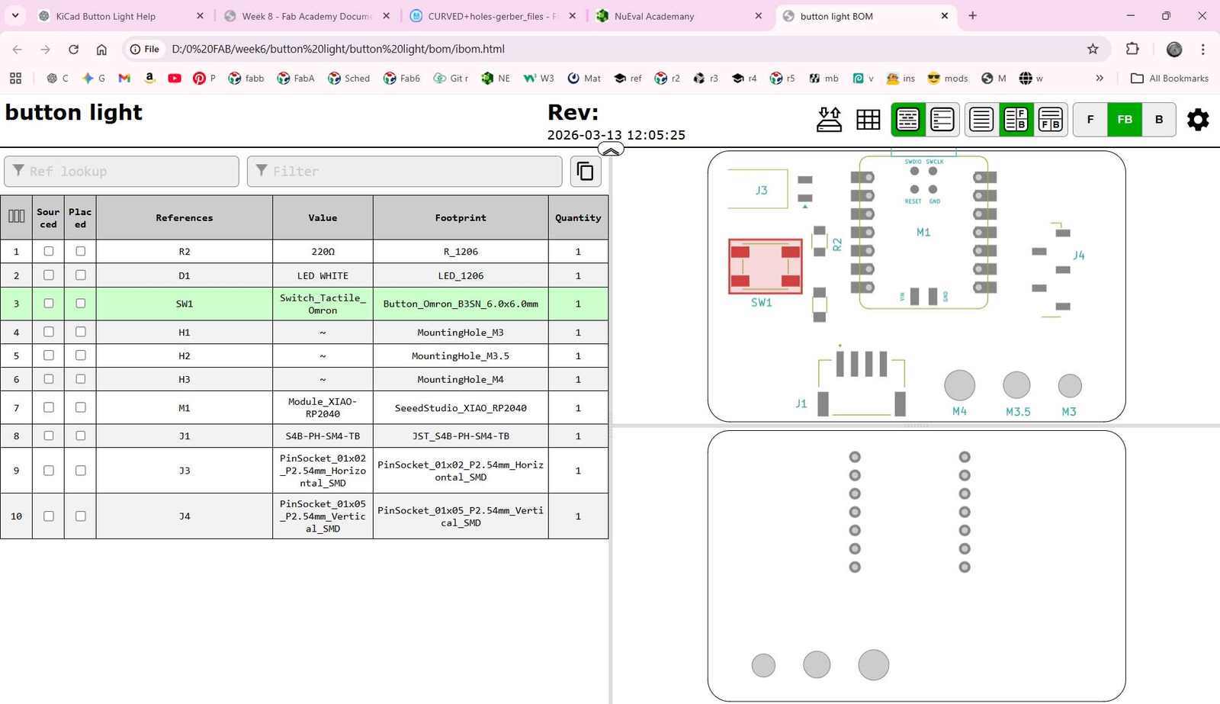
Task: Select the LED WHITE value cell
Action: [323, 275]
